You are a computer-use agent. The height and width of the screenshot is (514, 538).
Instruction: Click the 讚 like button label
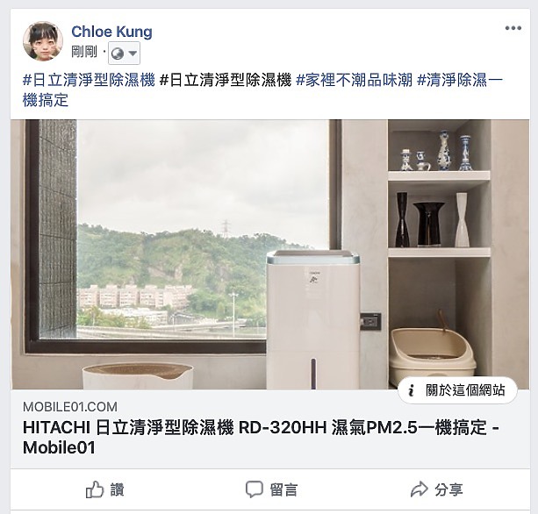pyautogui.click(x=117, y=489)
